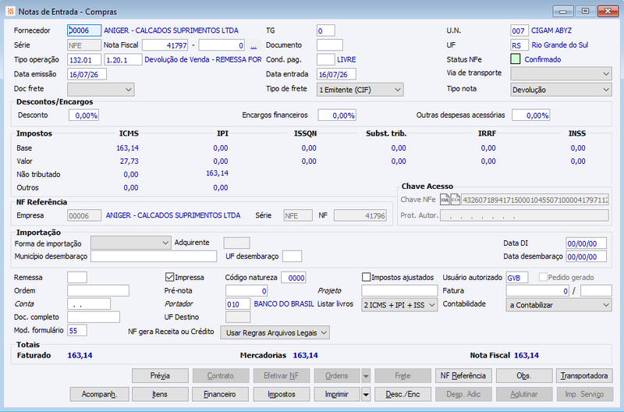
Task: Click the NF Referência button
Action: pyautogui.click(x=463, y=376)
